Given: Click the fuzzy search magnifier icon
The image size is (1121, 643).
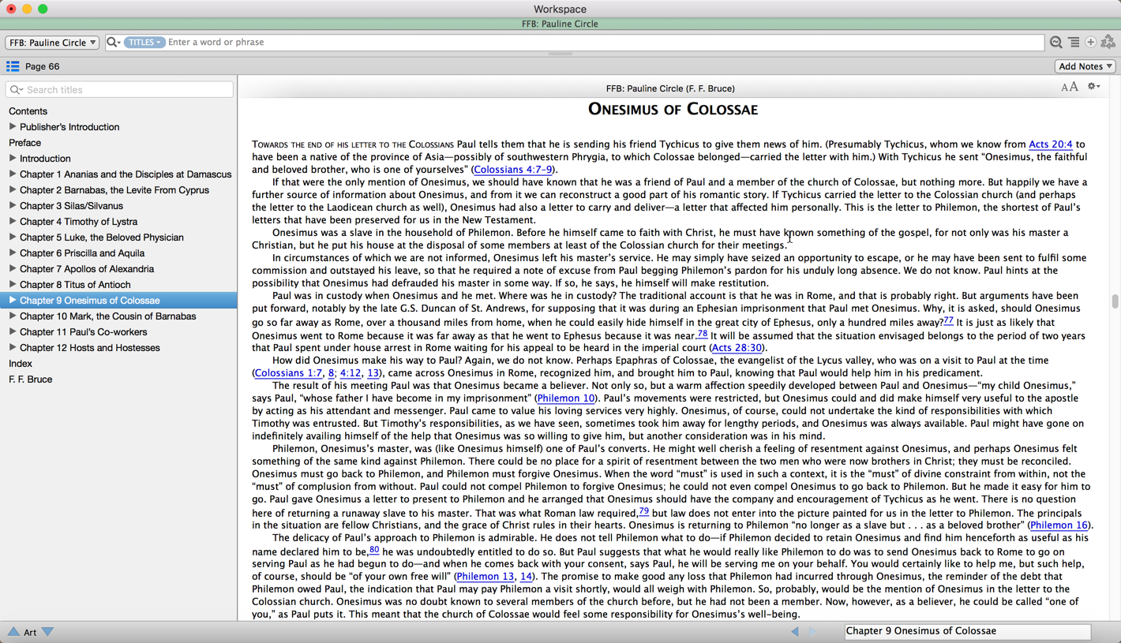Looking at the screenshot, I should tap(1055, 43).
